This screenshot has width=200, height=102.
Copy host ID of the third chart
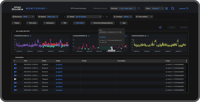[148, 36]
